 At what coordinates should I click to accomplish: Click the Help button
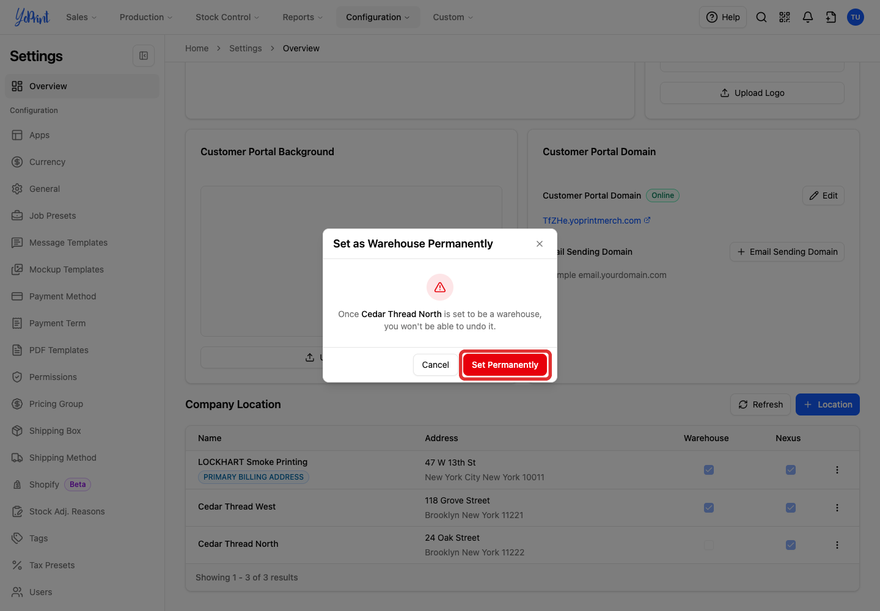click(723, 17)
